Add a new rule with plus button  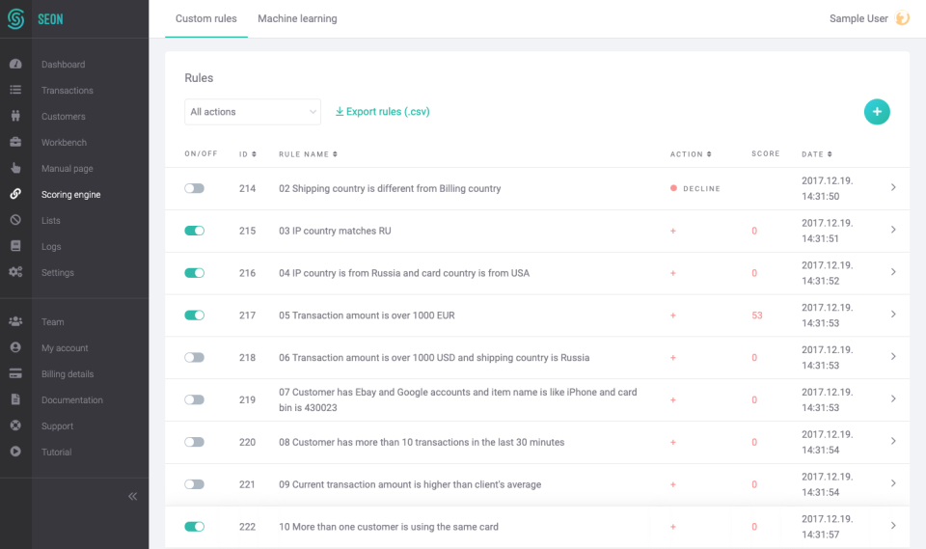coord(877,112)
